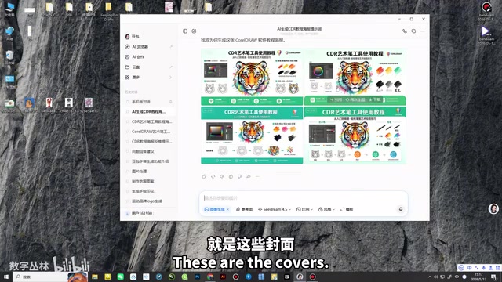Open the 制作水墨图案 conversation
The width and height of the screenshot is (502, 282).
point(149,181)
